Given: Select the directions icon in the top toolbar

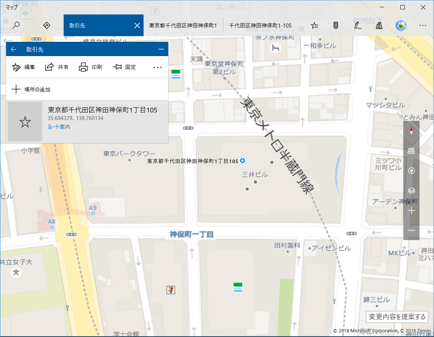Looking at the screenshot, I should pos(46,25).
